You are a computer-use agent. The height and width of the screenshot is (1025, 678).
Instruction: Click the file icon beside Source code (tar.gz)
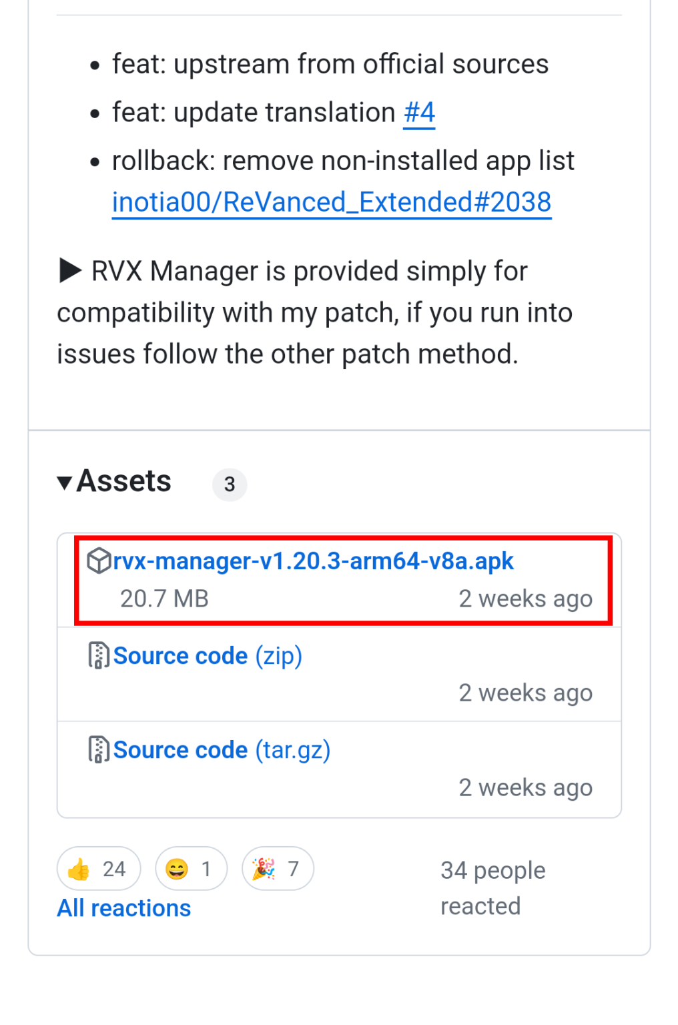(x=99, y=749)
